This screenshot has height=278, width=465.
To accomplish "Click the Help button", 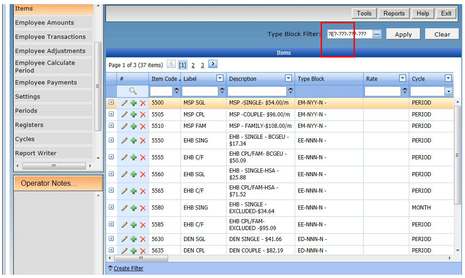I will (x=423, y=13).
